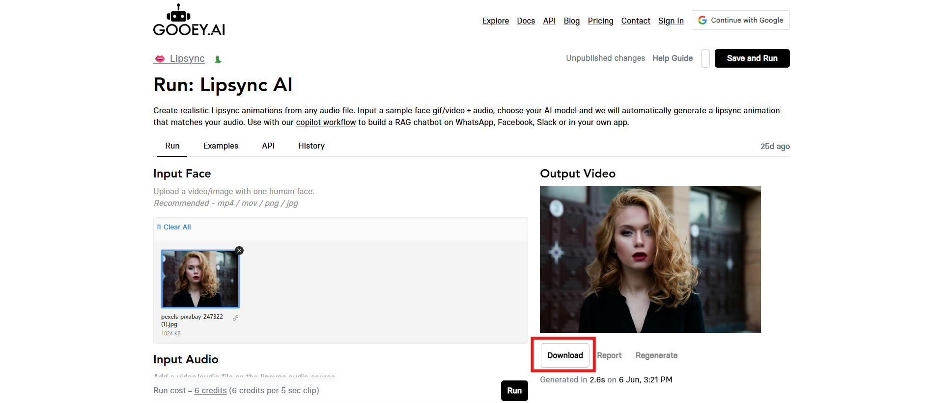Copy link icon beside pexels-pixabay filename

click(x=236, y=318)
